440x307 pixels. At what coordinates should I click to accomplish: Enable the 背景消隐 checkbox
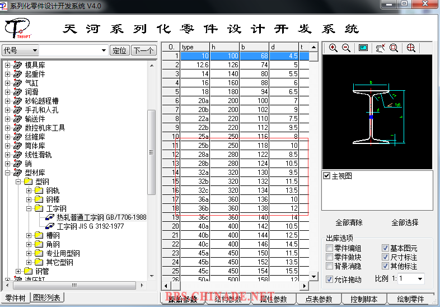pos(329,266)
